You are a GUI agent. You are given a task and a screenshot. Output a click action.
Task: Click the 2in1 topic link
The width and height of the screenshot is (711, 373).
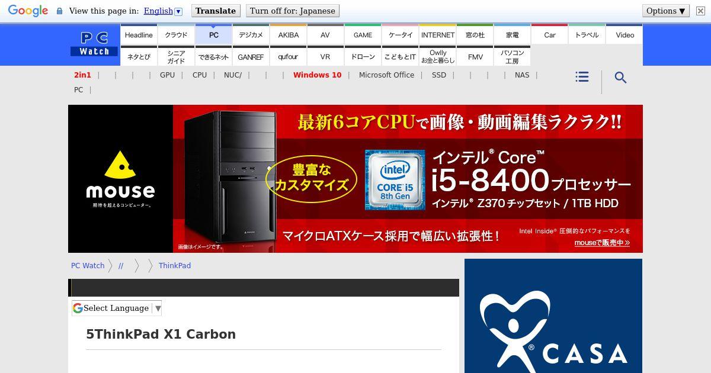pos(82,75)
